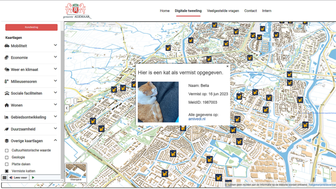Open the Veelgestelde vragen menu item
Image resolution: width=336 pixels, height=189 pixels.
click(223, 11)
